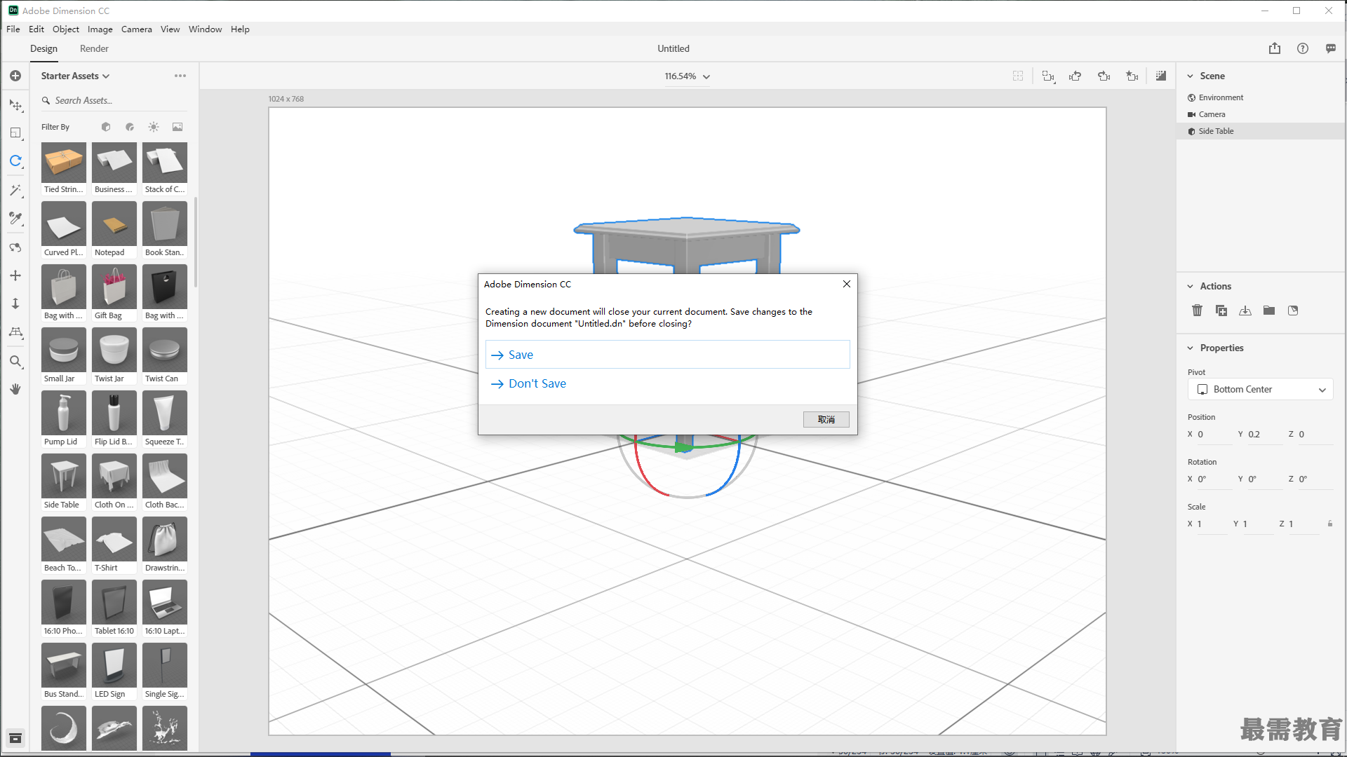Open the feedback speech bubble icon
This screenshot has width=1347, height=757.
(x=1331, y=48)
